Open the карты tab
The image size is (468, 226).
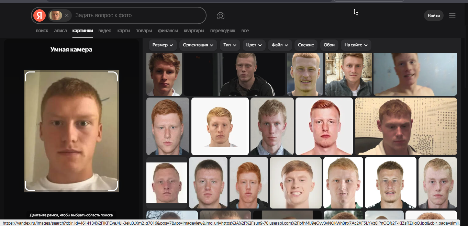[124, 31]
